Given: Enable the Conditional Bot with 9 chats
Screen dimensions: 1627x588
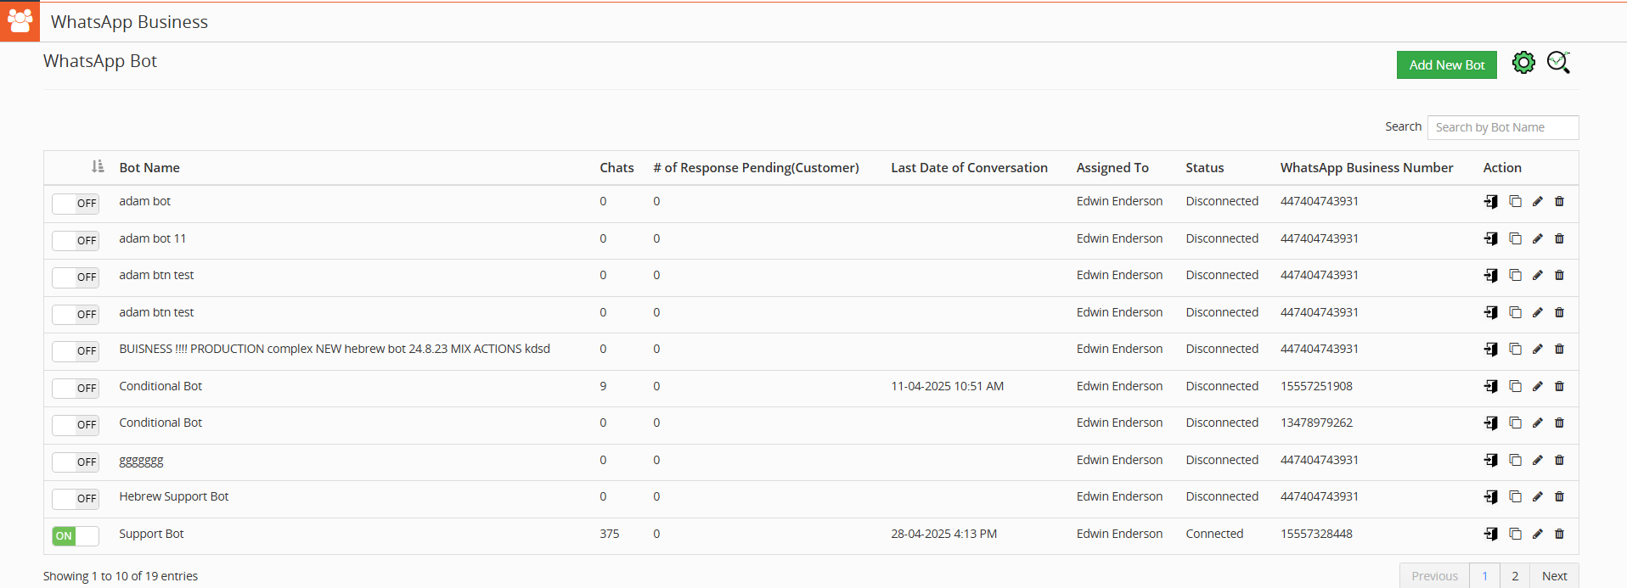Looking at the screenshot, I should (76, 389).
